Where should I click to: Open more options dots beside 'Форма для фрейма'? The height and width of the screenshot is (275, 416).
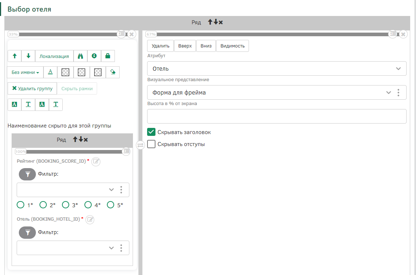pos(398,92)
